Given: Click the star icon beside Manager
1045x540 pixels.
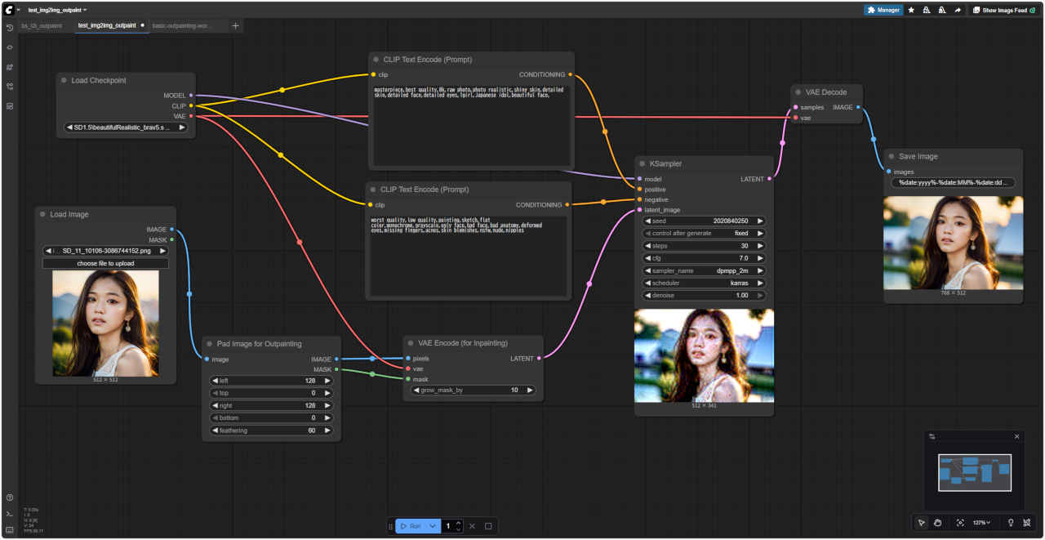Looking at the screenshot, I should tap(911, 10).
